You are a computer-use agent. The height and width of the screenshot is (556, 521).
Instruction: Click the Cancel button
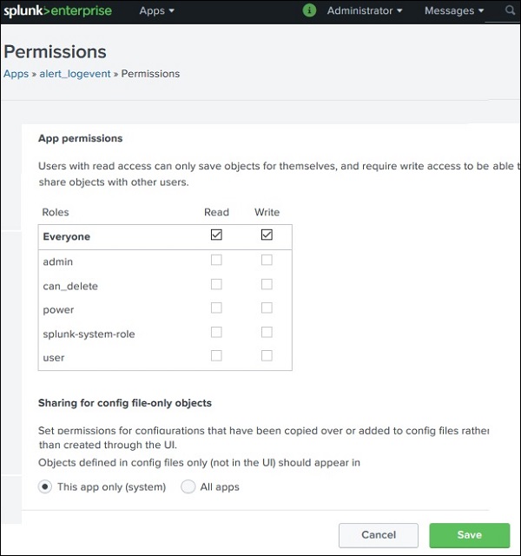(379, 535)
